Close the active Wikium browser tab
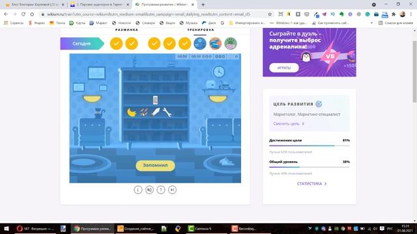The image size is (417, 234). pos(193,5)
